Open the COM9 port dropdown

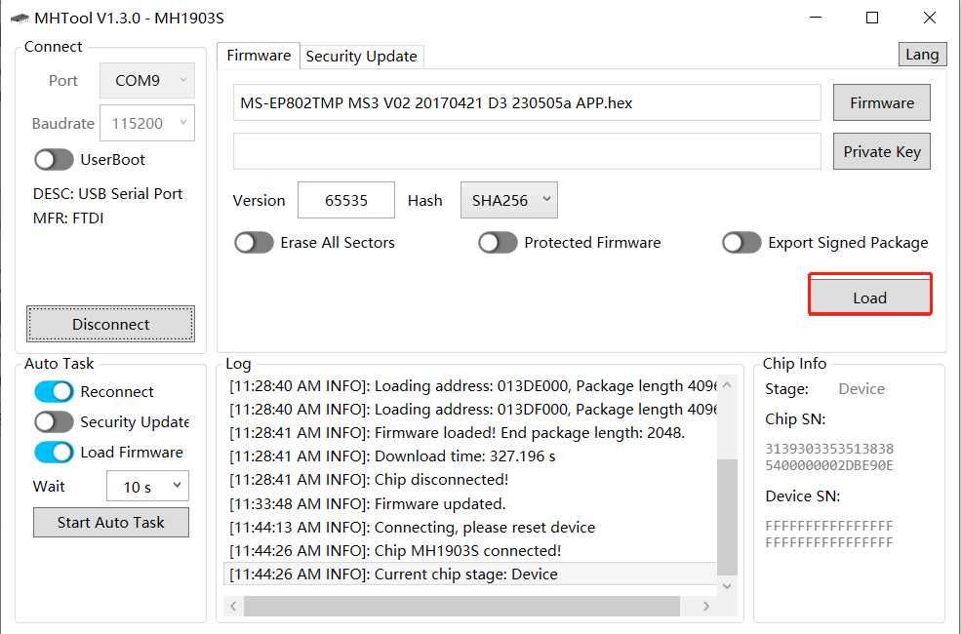[147, 80]
